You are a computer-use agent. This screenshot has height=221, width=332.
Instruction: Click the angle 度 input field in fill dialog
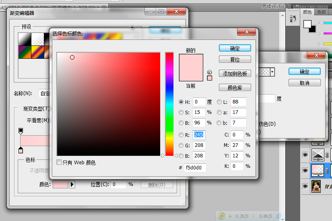(x=267, y=99)
